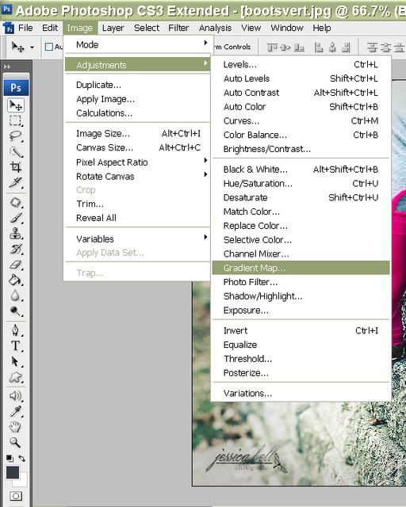This screenshot has height=507, width=406.
Task: Swap foreground and background colors
Action: 22,458
